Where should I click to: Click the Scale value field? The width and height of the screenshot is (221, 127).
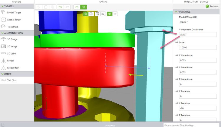[198, 47]
